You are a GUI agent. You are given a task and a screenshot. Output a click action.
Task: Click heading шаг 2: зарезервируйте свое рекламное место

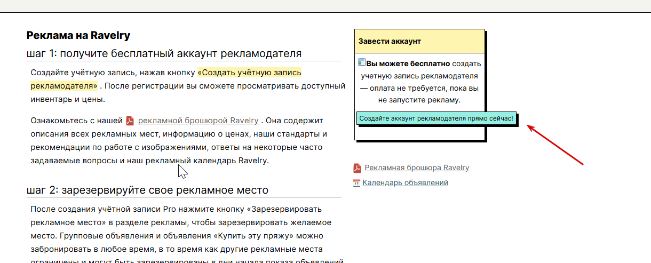coord(147,190)
